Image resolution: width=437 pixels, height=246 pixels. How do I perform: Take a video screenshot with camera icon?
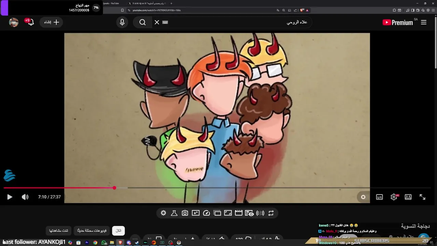(x=185, y=213)
